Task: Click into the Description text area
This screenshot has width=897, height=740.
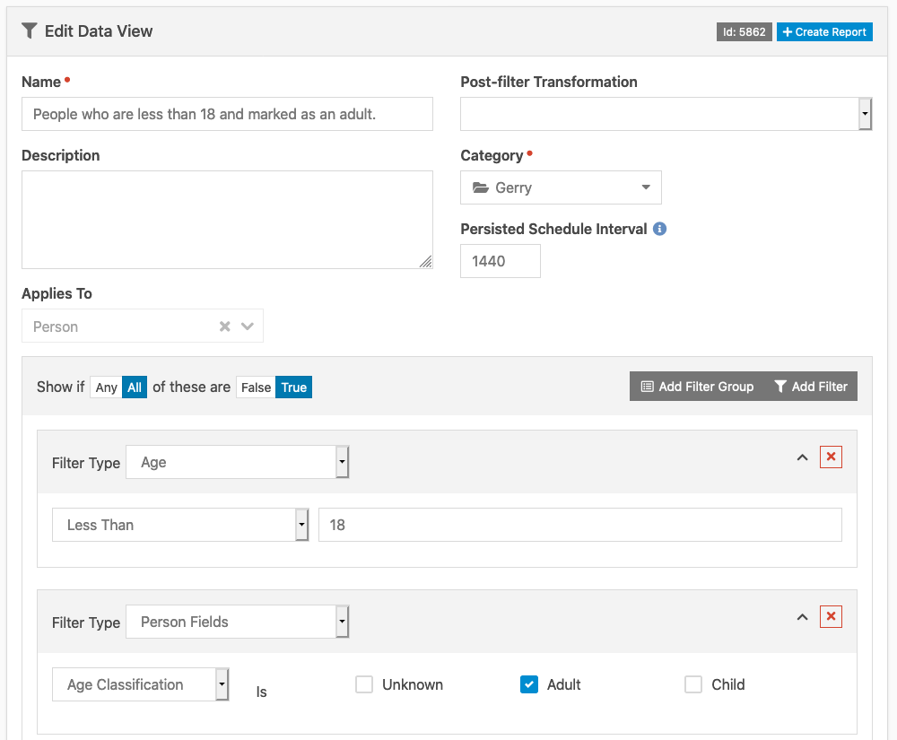Action: (x=227, y=220)
